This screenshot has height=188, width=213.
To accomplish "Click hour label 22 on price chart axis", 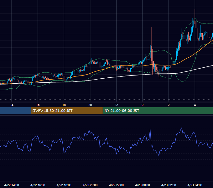I will 117,105.
